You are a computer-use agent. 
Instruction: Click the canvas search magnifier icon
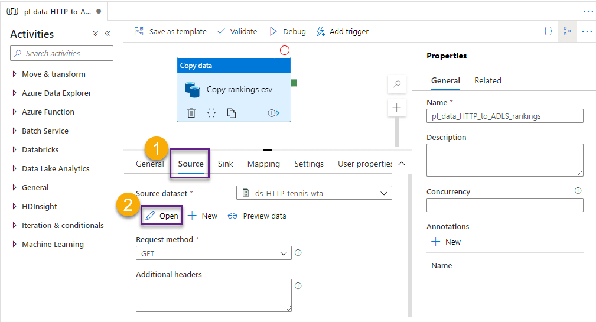[396, 84]
